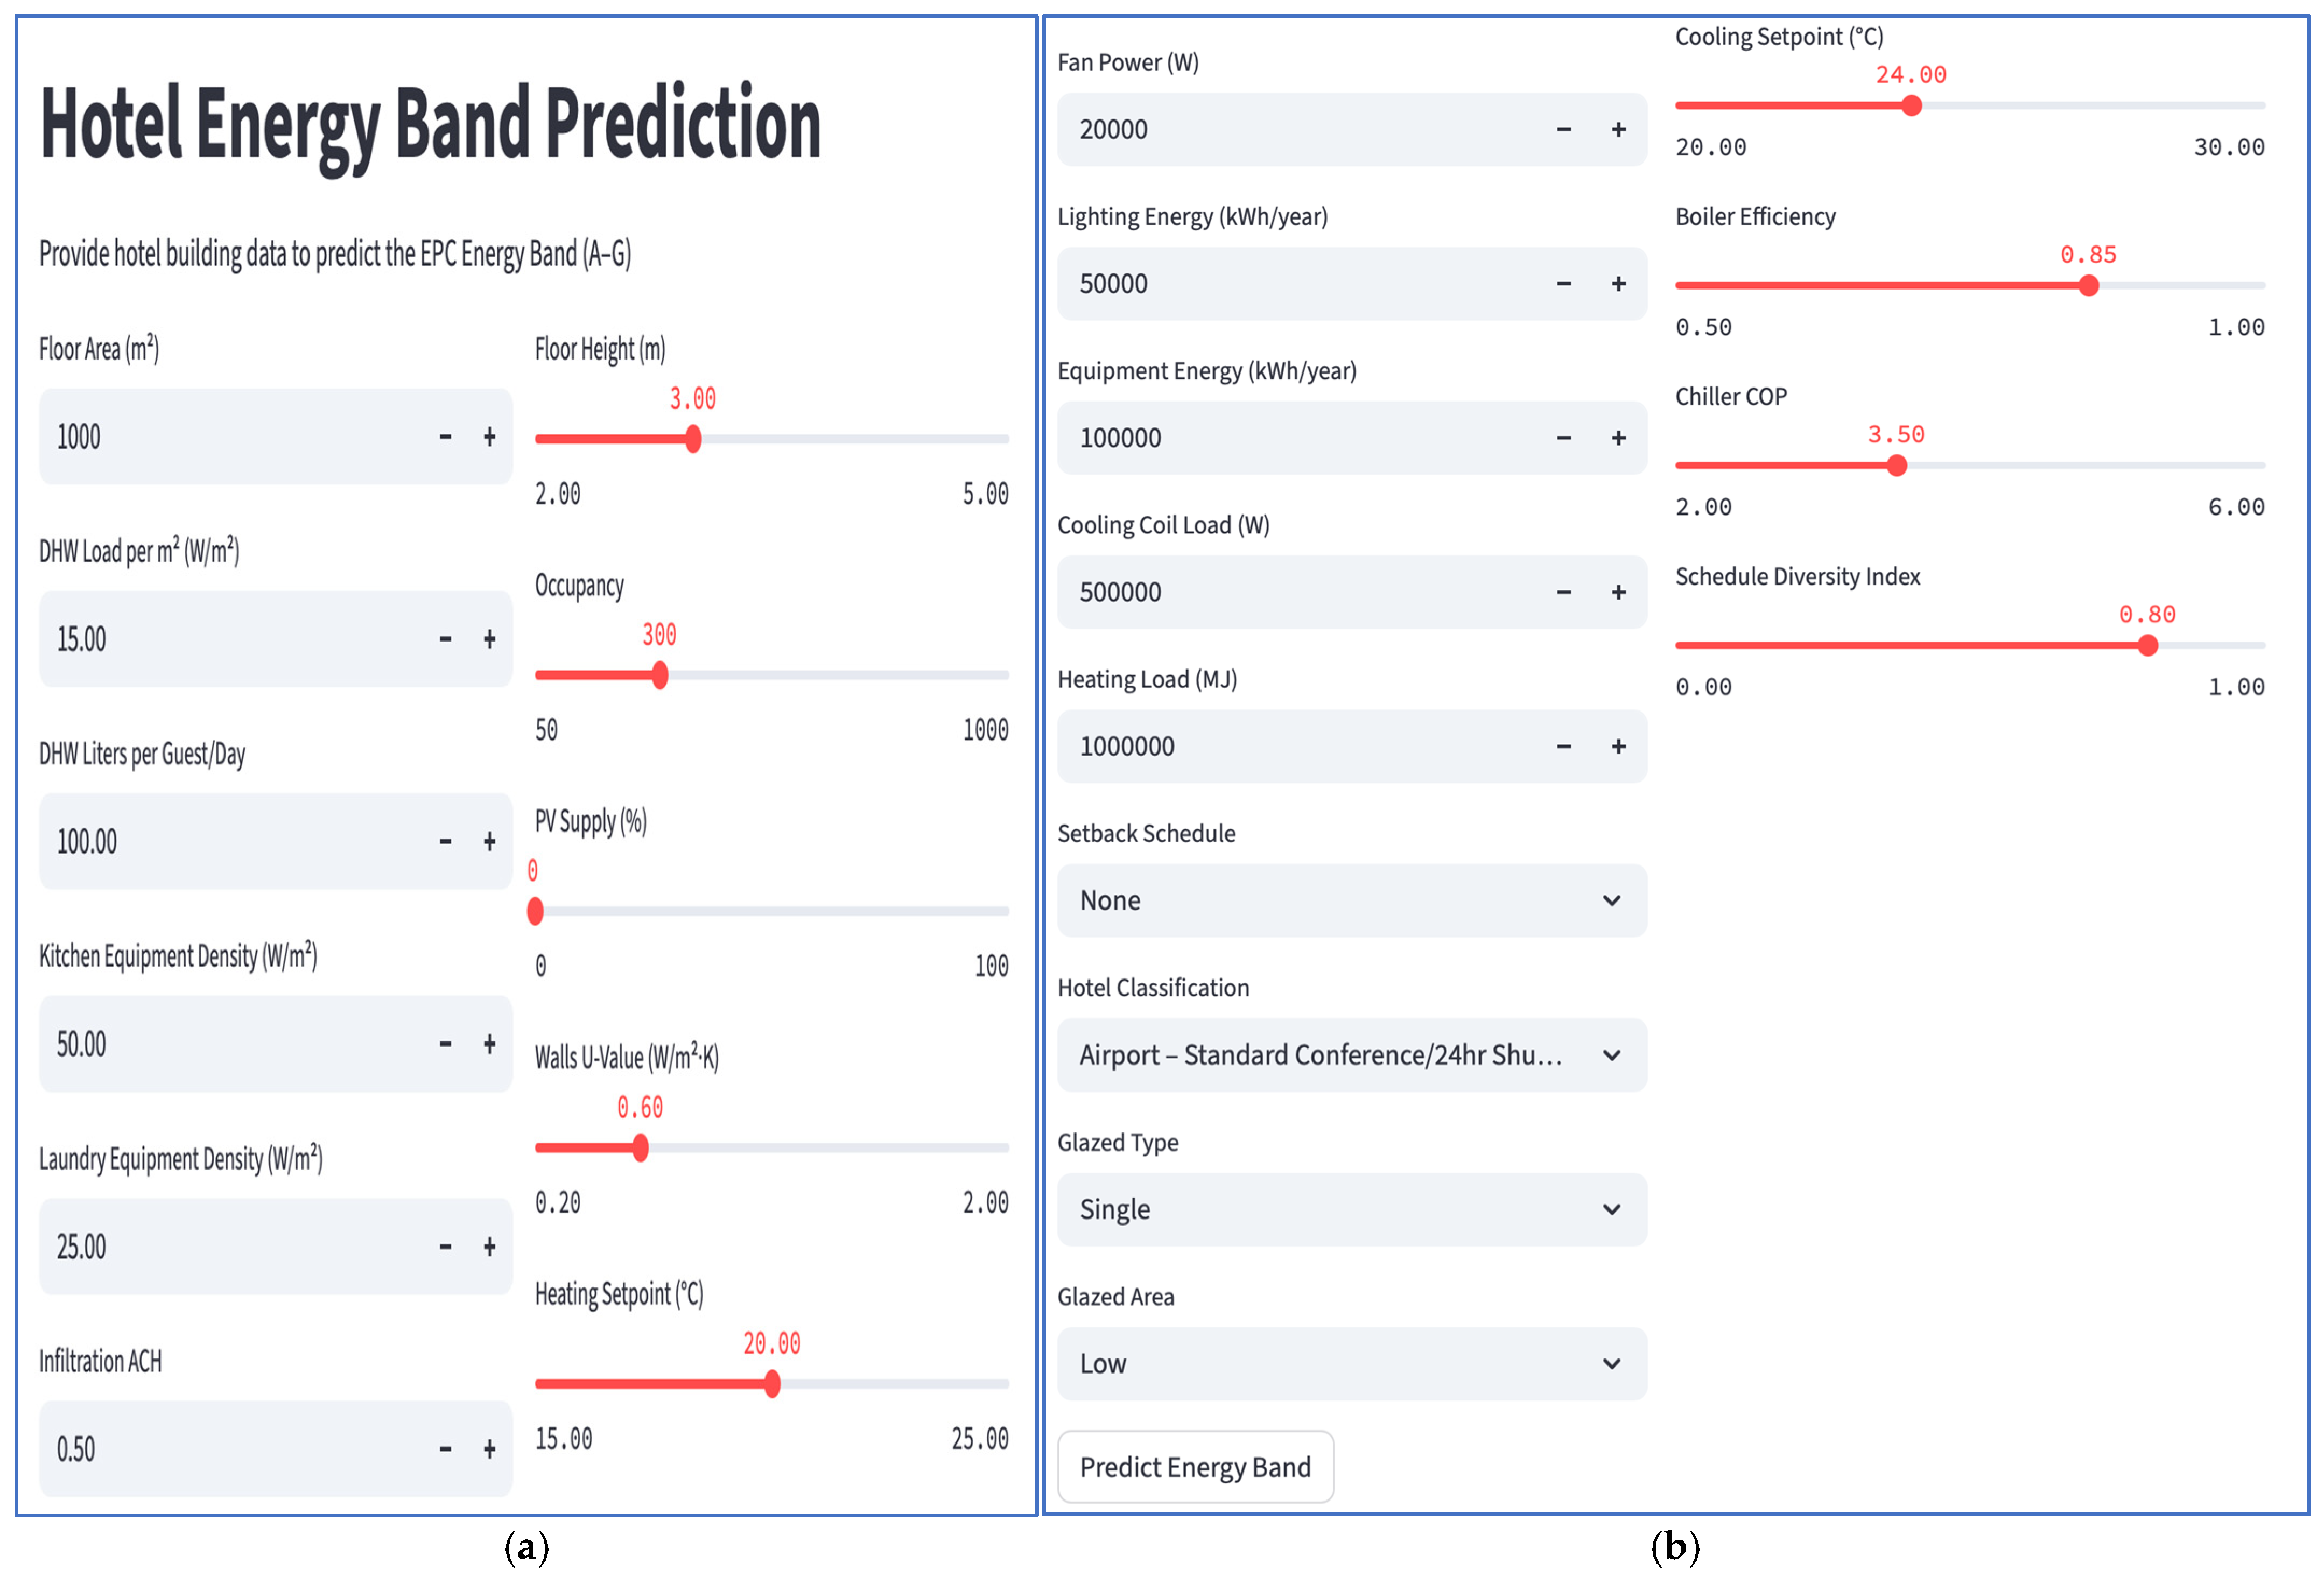Open the Setback Schedule dropdown
Image resolution: width=2324 pixels, height=1577 pixels.
(1351, 901)
